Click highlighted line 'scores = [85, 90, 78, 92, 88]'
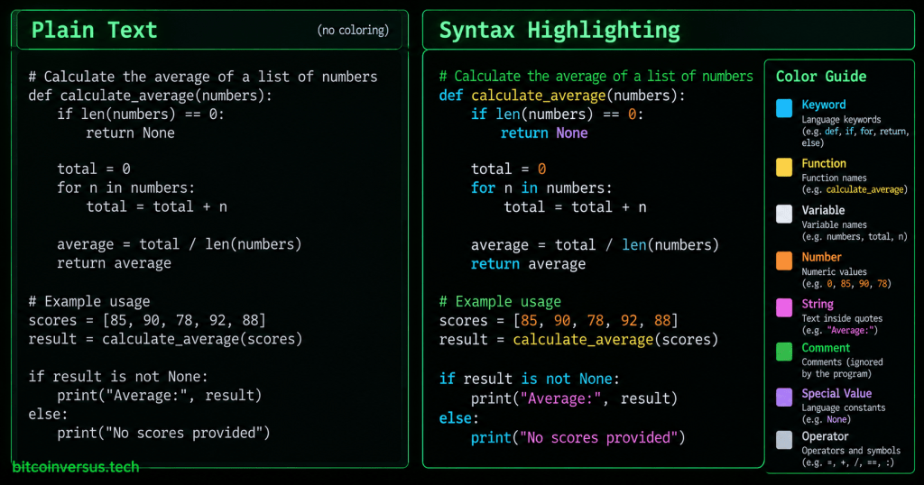This screenshot has width=924, height=485. click(x=558, y=321)
